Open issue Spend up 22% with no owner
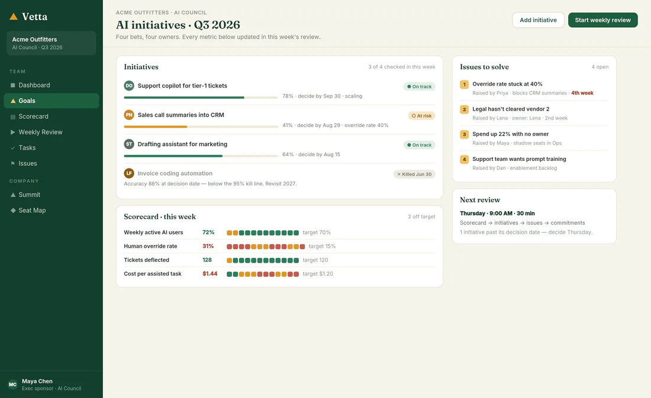 [x=510, y=134]
